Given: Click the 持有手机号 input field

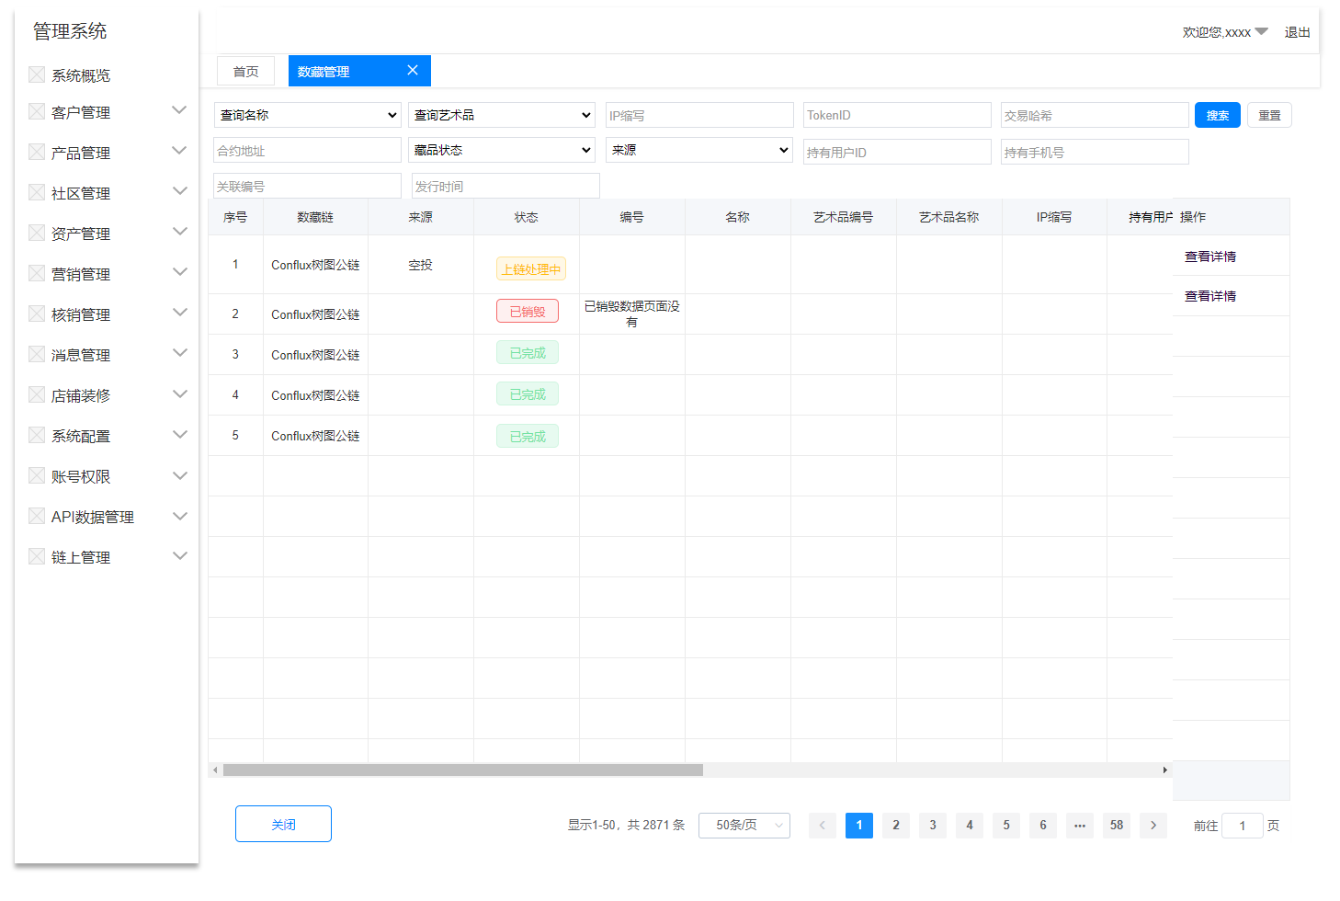Looking at the screenshot, I should tap(1095, 152).
